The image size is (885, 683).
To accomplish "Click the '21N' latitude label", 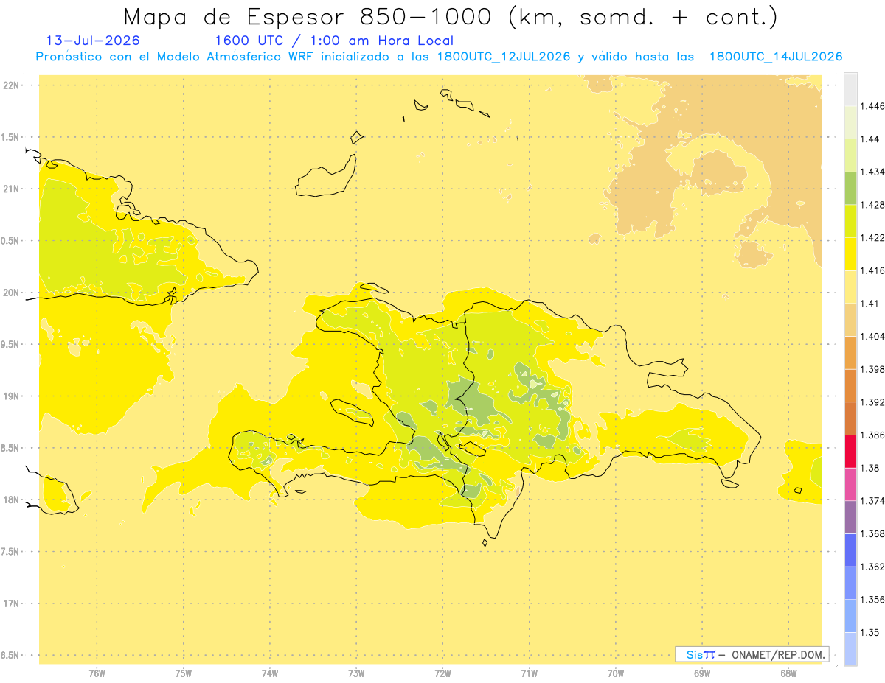I will coord(12,189).
